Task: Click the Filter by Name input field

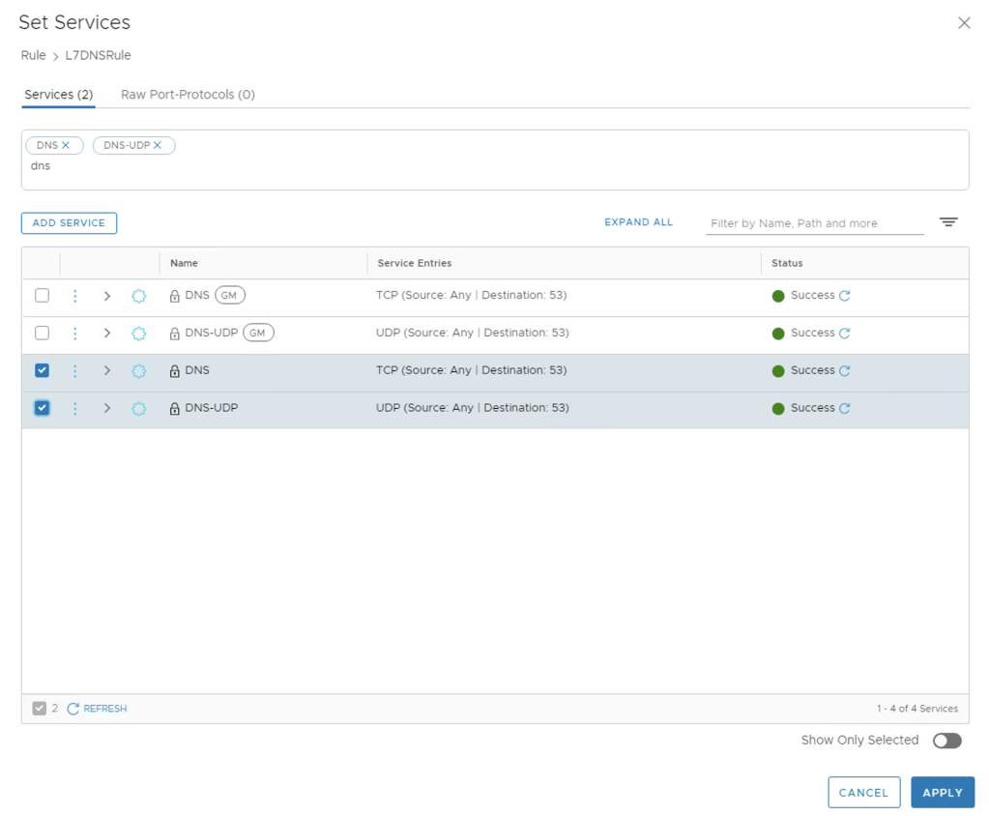Action: point(814,223)
